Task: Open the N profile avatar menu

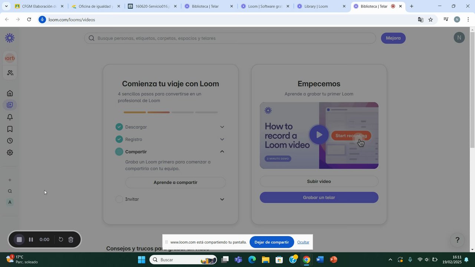Action: [x=459, y=37]
